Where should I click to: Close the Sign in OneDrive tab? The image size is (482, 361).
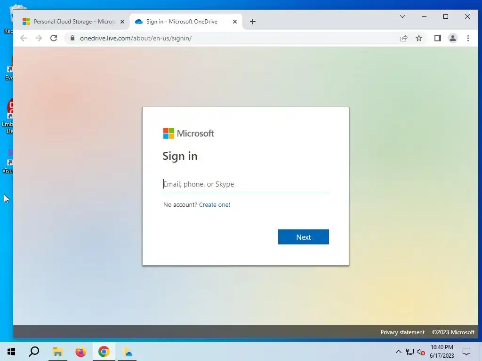[234, 22]
